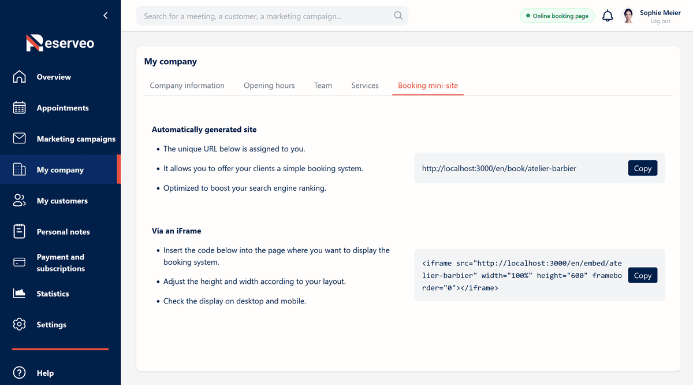Open Payment and subscriptions section
The image size is (693, 385).
60,262
